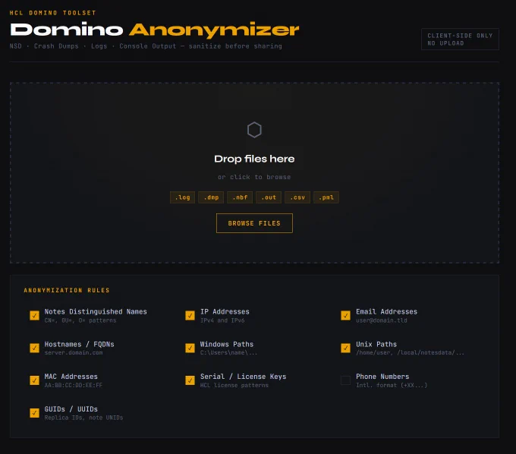Uncheck Notes Distinguished Names rule
516x454 pixels.
pyautogui.click(x=34, y=315)
